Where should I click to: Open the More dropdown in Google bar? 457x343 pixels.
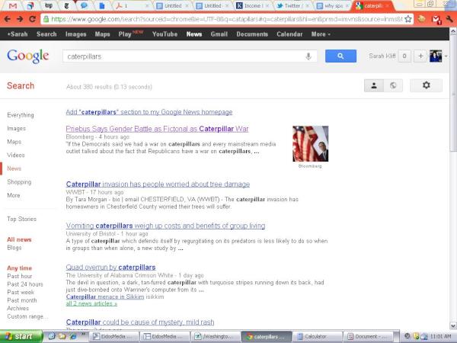pyautogui.click(x=321, y=34)
